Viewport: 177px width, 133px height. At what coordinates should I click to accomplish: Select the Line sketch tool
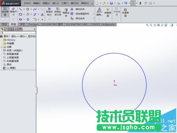21,9
